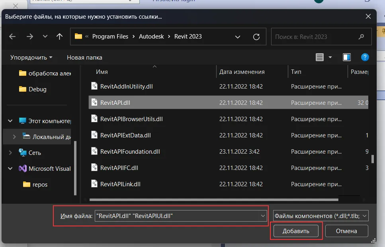
Task: Open the Упорядочить menu
Action: 31,58
